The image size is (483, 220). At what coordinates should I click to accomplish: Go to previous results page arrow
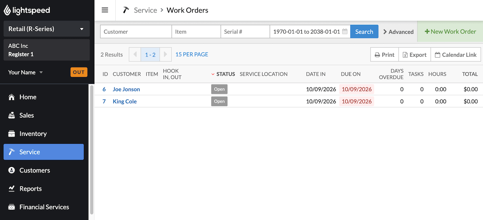click(x=135, y=54)
